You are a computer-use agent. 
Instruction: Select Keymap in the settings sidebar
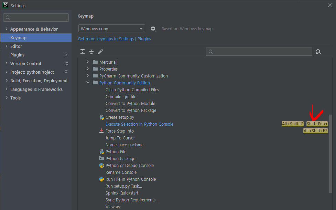36,38
